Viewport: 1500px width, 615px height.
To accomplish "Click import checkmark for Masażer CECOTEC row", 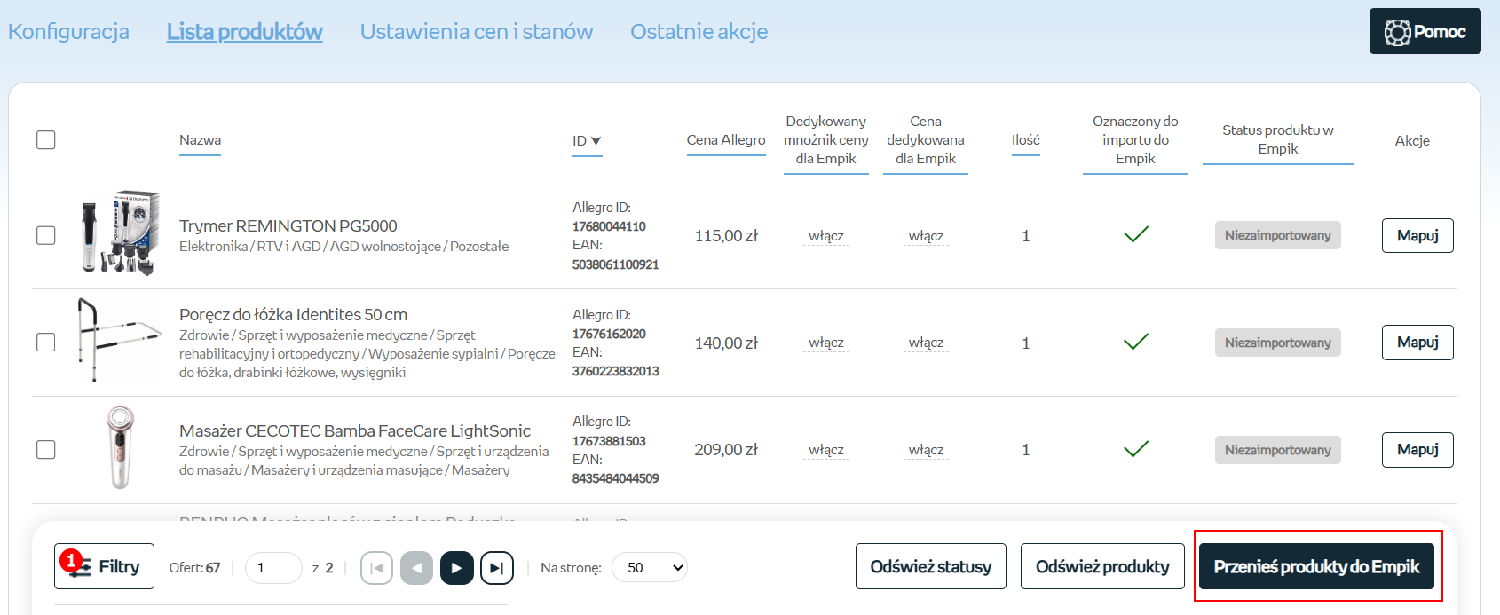I will [1135, 449].
